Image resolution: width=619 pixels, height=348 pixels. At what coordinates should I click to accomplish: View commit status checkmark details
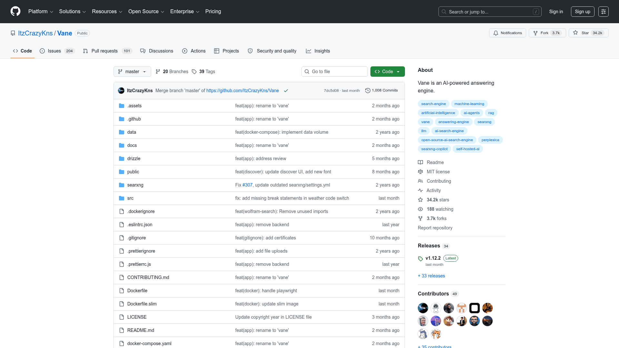coord(286,91)
